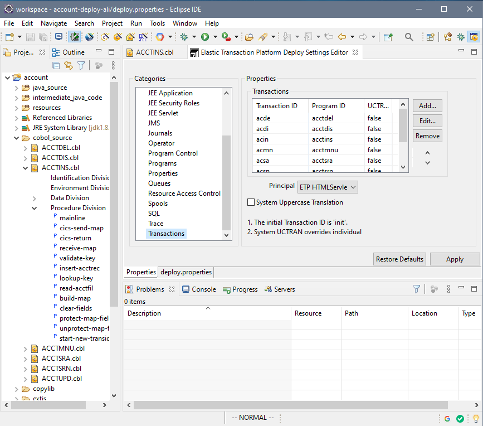Switch to the Console tab
Screen dimensions: 483x426
[x=199, y=289]
